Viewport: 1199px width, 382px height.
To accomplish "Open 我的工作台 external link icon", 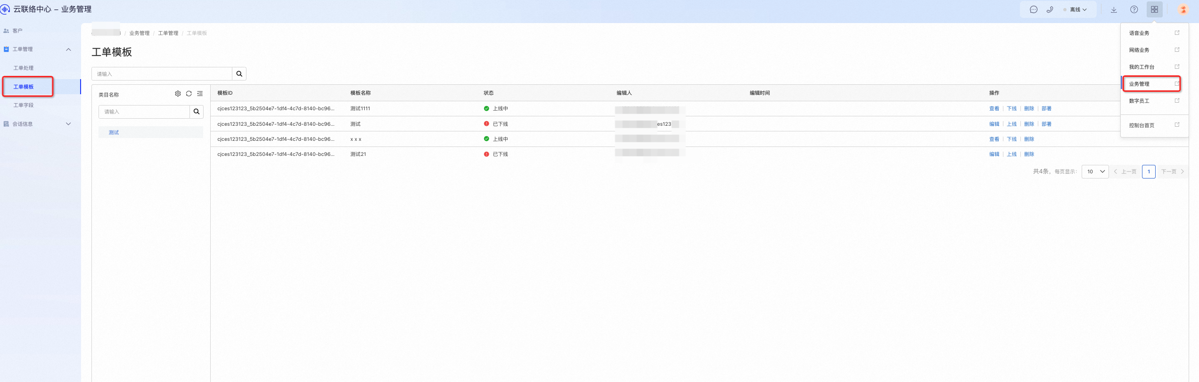I will pos(1177,66).
